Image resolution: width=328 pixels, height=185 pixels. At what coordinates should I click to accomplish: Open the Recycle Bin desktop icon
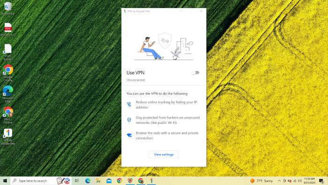coord(8,8)
